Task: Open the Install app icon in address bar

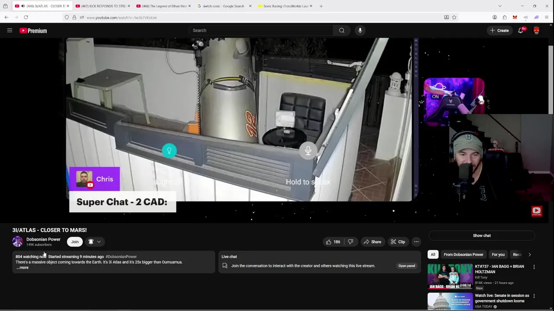Action: point(446,17)
